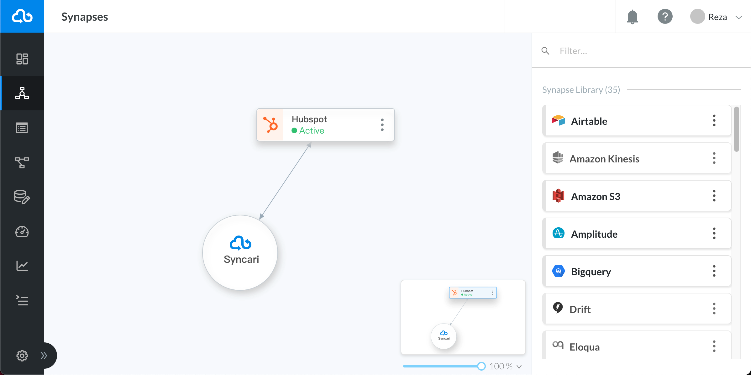Open the dashboard grid icon in the sidebar
The height and width of the screenshot is (375, 751).
click(x=22, y=59)
